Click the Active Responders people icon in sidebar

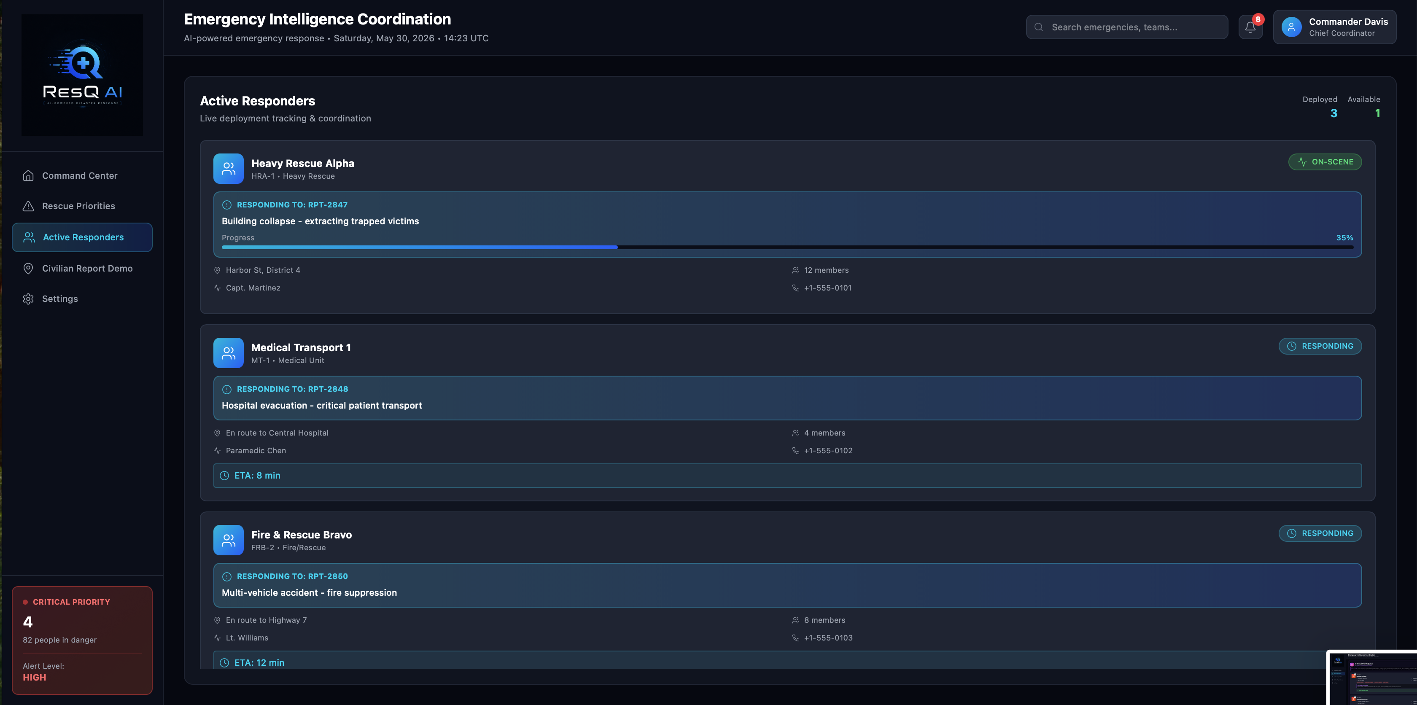click(29, 237)
